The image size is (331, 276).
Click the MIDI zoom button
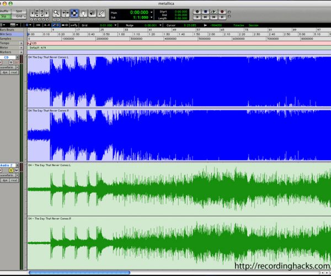pos(42,13)
